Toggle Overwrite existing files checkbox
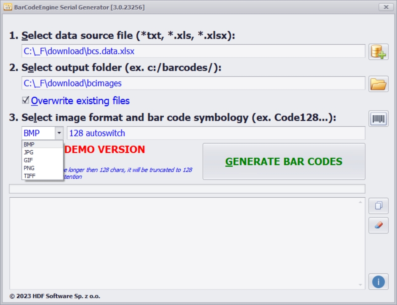Image resolution: width=397 pixels, height=305 pixels. 26,101
